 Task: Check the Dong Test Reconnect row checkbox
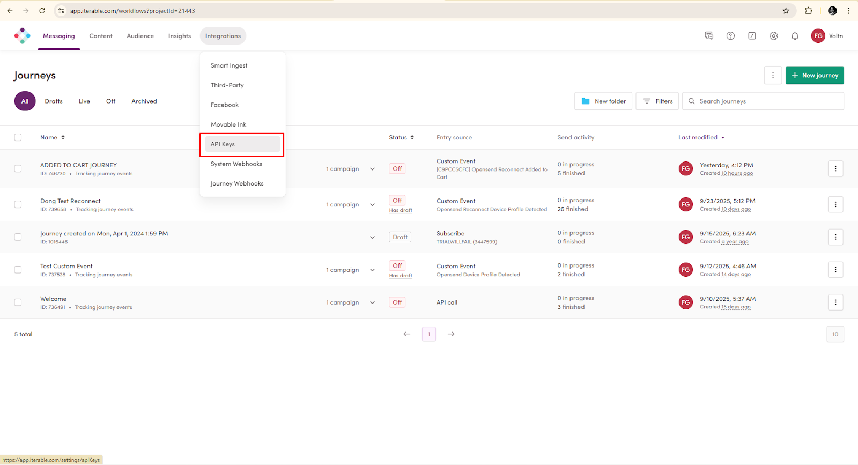click(18, 204)
